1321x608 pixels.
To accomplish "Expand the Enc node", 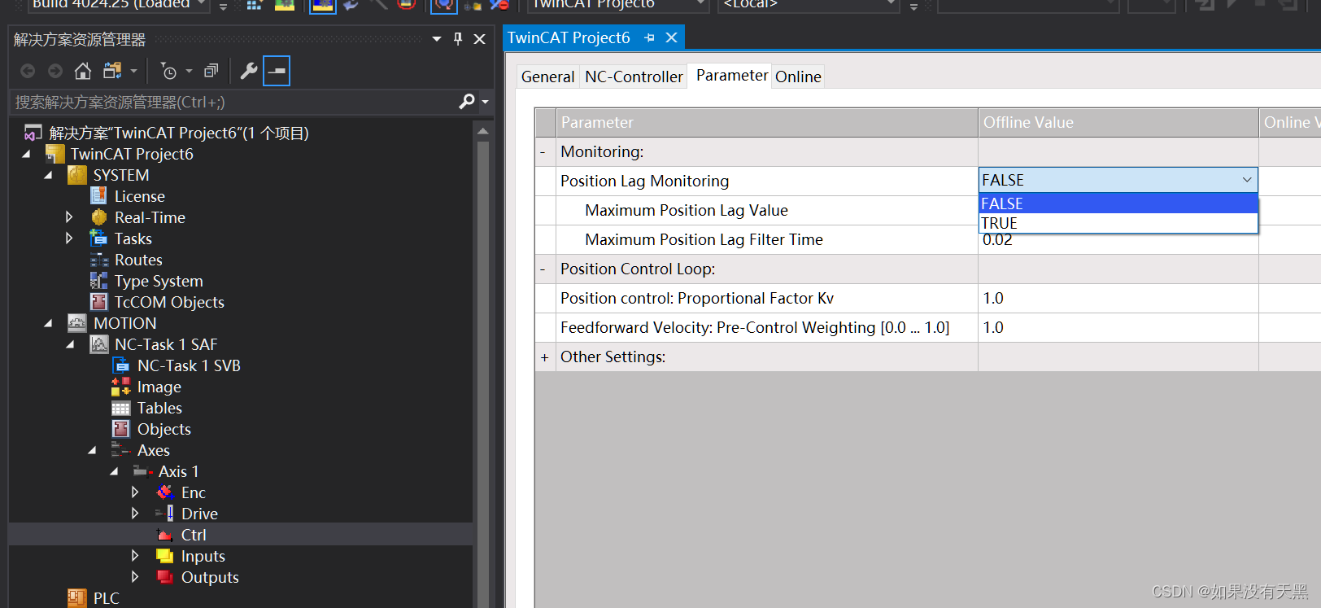I will [x=135, y=492].
